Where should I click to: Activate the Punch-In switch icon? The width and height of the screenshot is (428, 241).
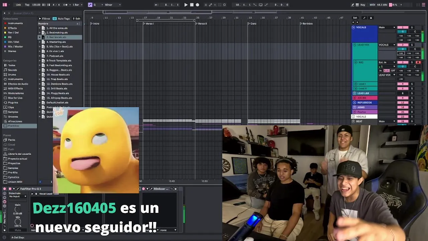(255, 5)
